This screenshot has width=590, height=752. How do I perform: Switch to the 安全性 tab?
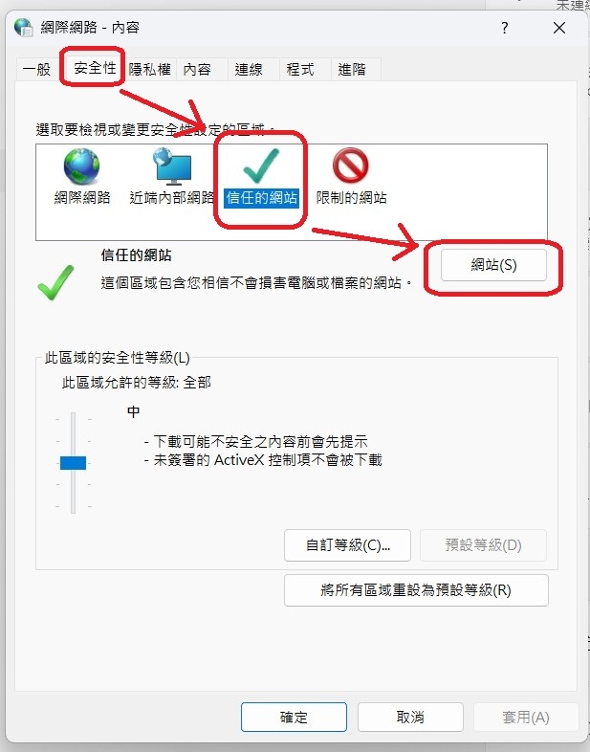[x=95, y=68]
